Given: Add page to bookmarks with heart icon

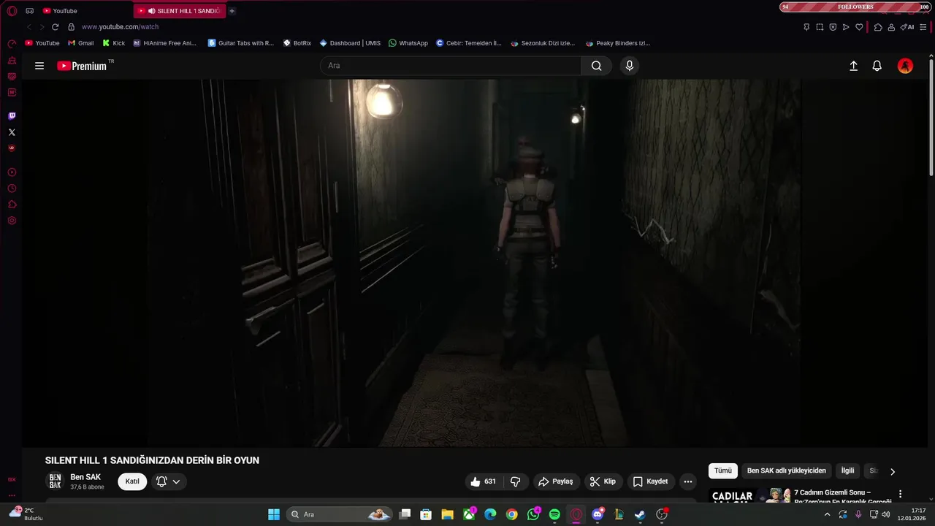Looking at the screenshot, I should pos(859,27).
